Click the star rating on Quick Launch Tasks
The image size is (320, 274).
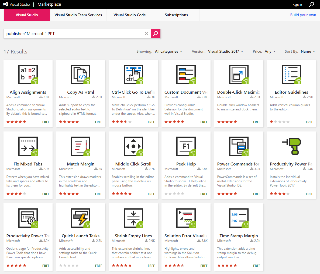[69, 265]
